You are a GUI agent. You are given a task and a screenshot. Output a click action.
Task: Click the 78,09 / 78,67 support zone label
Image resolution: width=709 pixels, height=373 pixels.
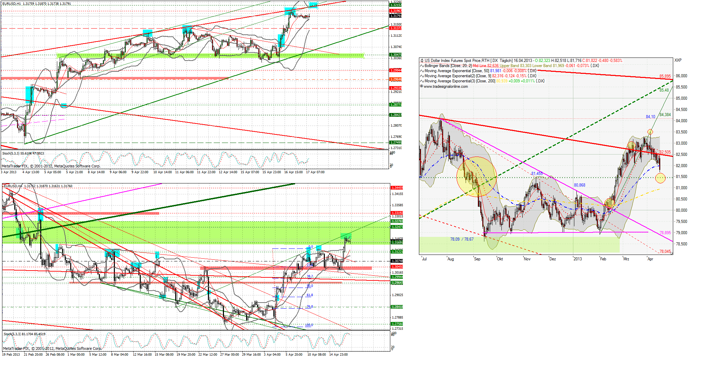(x=462, y=239)
